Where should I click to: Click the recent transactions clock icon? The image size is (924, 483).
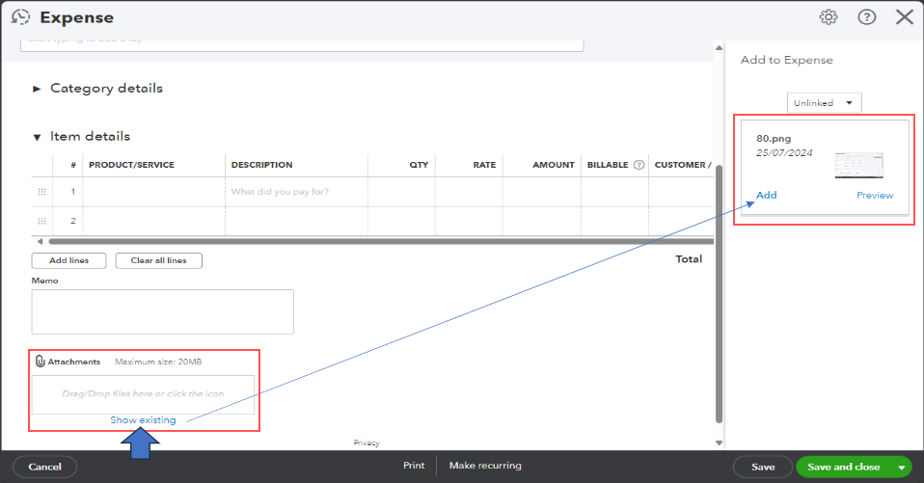point(20,17)
